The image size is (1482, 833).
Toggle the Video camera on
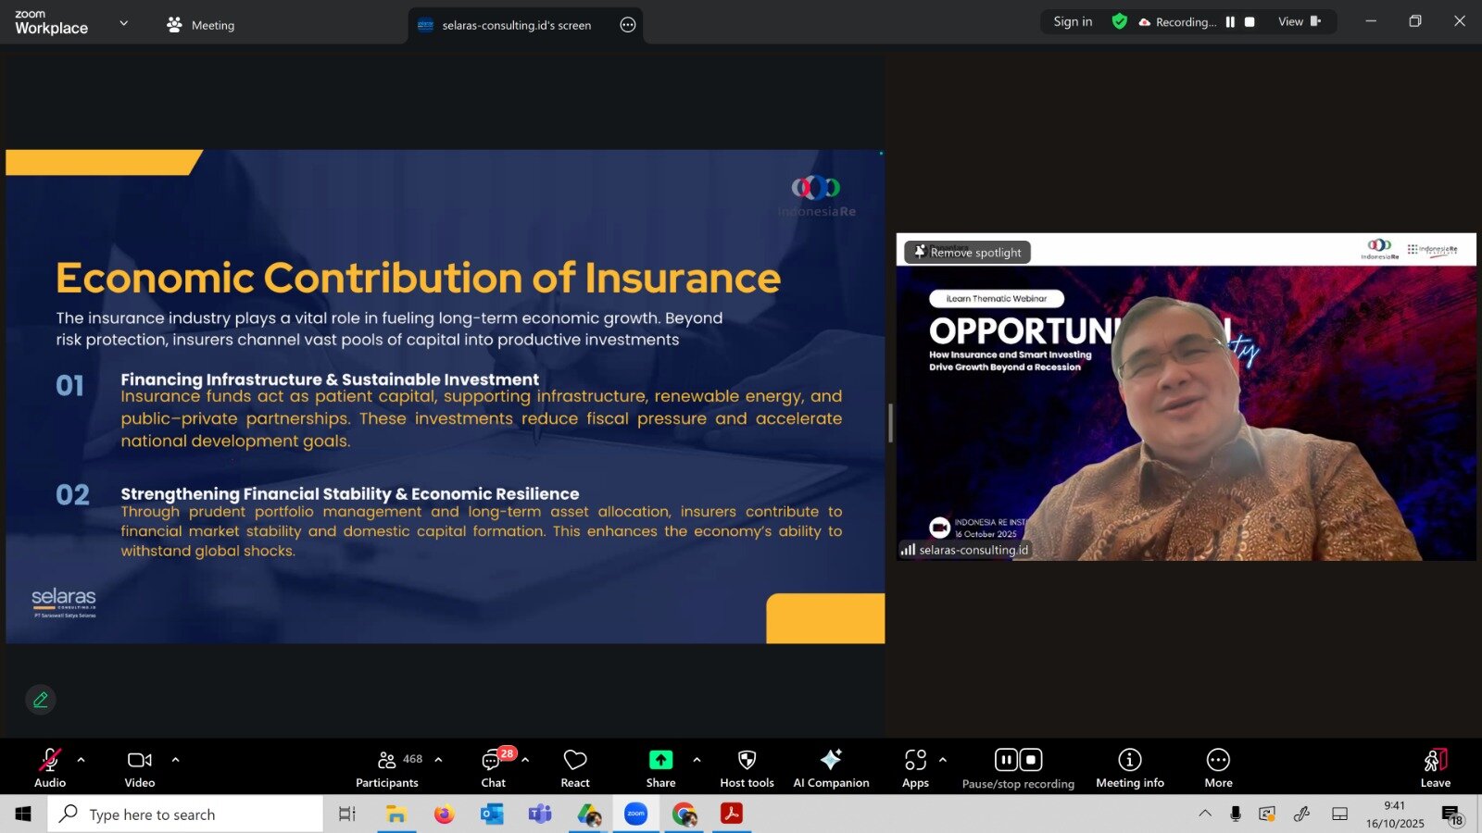[x=140, y=767]
